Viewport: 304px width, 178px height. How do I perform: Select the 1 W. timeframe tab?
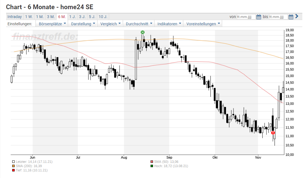(29, 17)
